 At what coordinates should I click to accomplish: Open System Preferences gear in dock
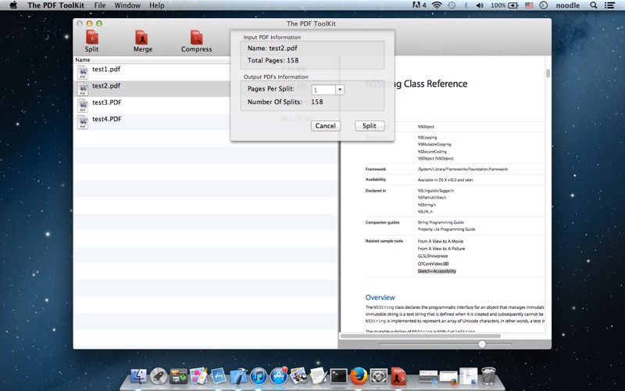click(x=379, y=376)
